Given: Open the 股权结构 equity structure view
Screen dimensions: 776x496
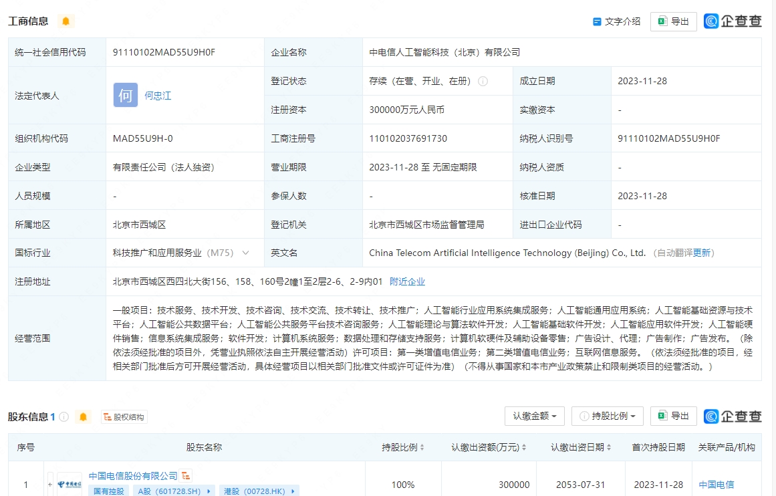Looking at the screenshot, I should pyautogui.click(x=124, y=417).
